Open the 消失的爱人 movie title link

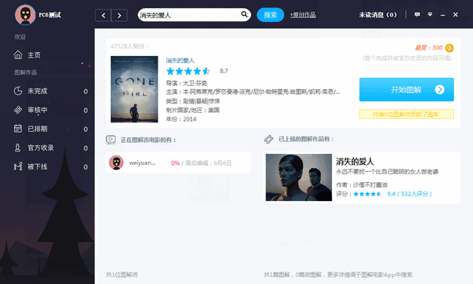(x=180, y=61)
